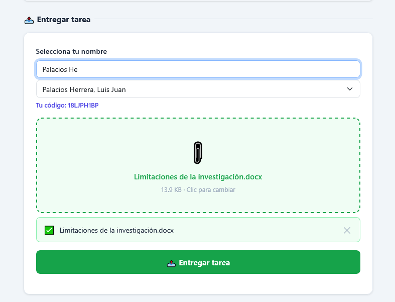Click the upload tray icon beside Entregar tarea heading
Image resolution: width=395 pixels, height=302 pixels.
(29, 20)
